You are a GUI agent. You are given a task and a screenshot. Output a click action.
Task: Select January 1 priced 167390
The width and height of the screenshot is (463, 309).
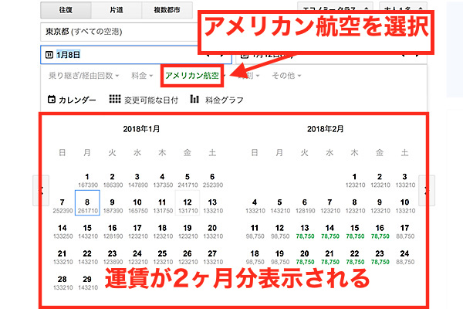87,181
